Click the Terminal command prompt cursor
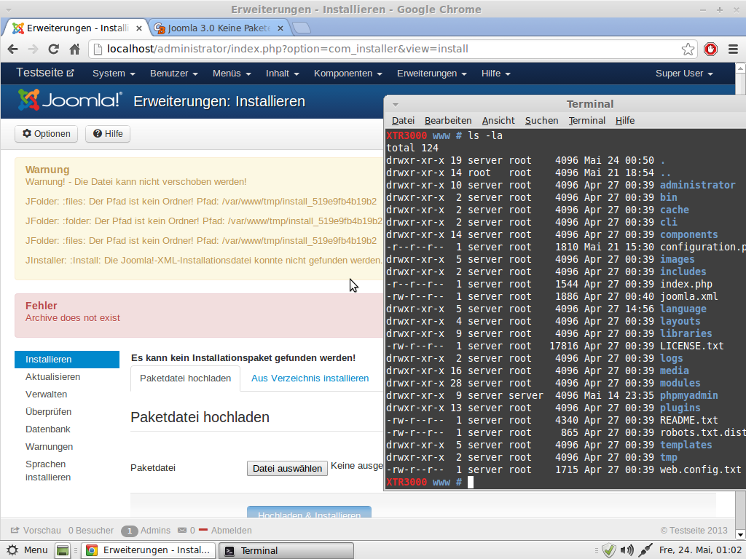Image resolution: width=746 pixels, height=559 pixels. pyautogui.click(x=471, y=483)
